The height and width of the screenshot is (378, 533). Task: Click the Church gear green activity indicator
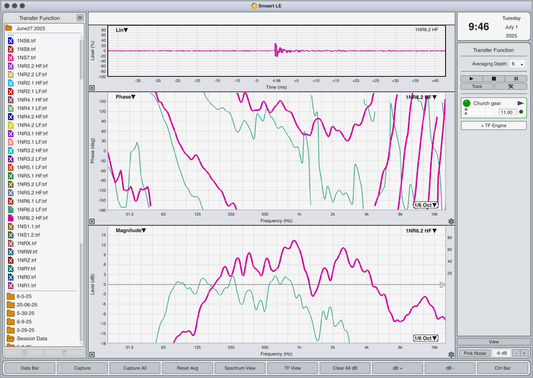coord(466,103)
